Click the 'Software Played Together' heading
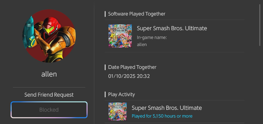 coord(137,14)
